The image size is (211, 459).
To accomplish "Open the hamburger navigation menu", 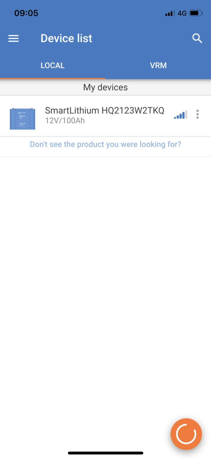I will 13,39.
